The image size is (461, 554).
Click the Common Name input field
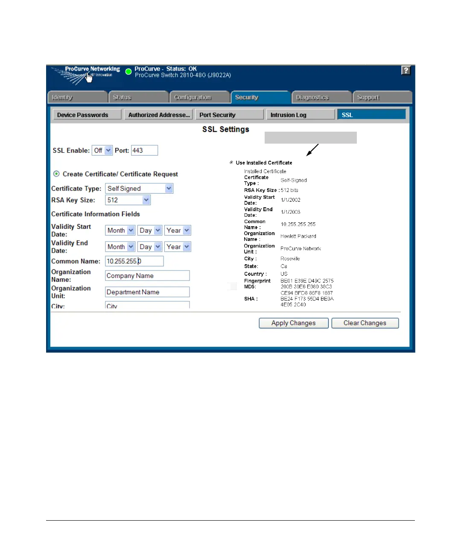pos(134,261)
